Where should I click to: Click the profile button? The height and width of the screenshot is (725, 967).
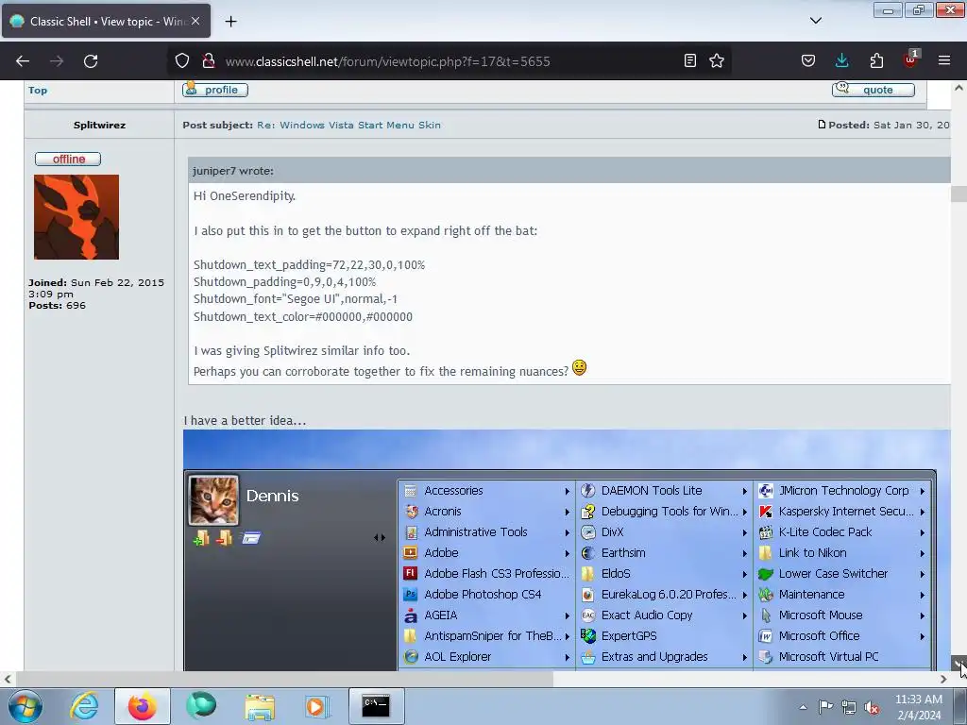215,90
